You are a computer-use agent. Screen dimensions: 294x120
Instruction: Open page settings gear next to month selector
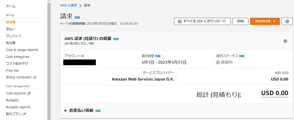tap(287, 21)
